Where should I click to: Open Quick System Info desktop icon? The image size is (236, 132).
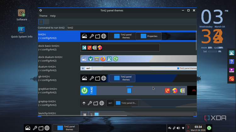(21, 32)
